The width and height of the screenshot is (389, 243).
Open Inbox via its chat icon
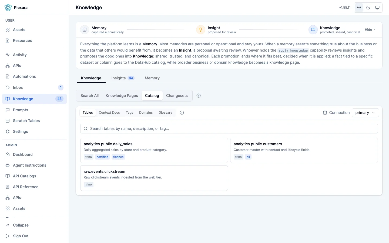tap(8, 87)
